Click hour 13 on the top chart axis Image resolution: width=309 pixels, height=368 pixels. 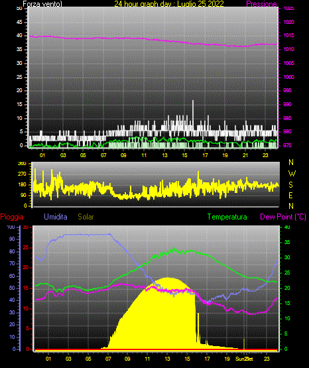pyautogui.click(x=164, y=155)
